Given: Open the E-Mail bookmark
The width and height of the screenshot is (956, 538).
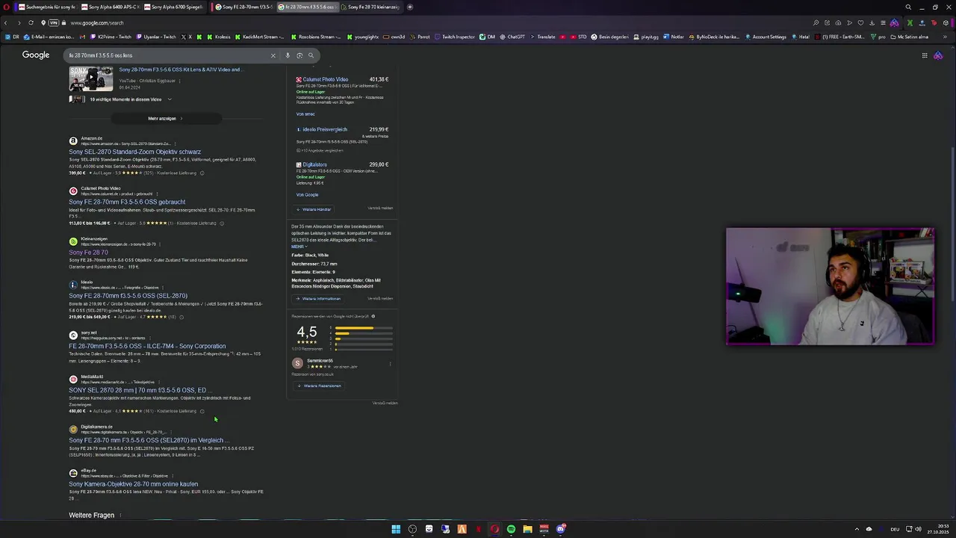Looking at the screenshot, I should tap(49, 37).
